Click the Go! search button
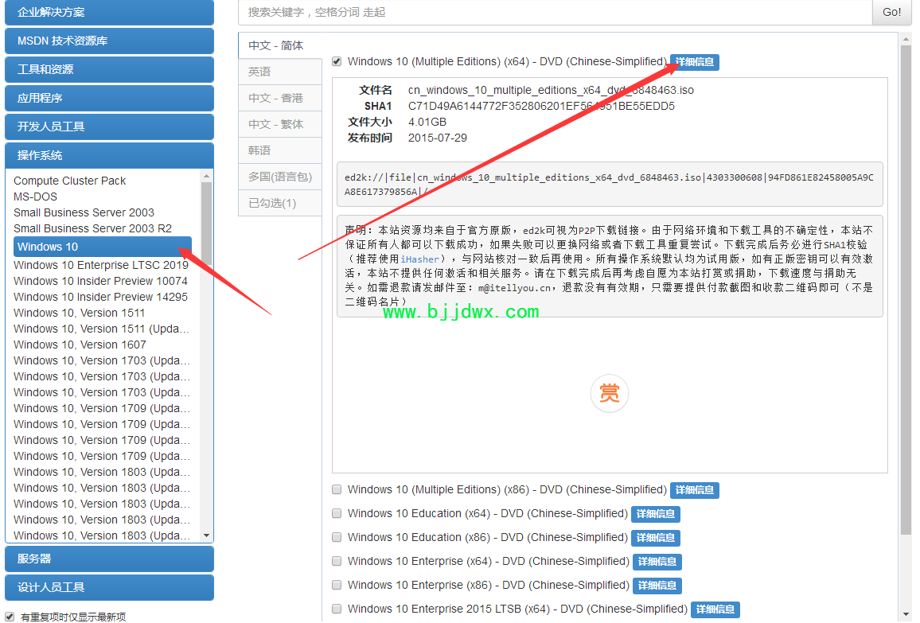Screen dimensions: 920x623 tap(892, 12)
